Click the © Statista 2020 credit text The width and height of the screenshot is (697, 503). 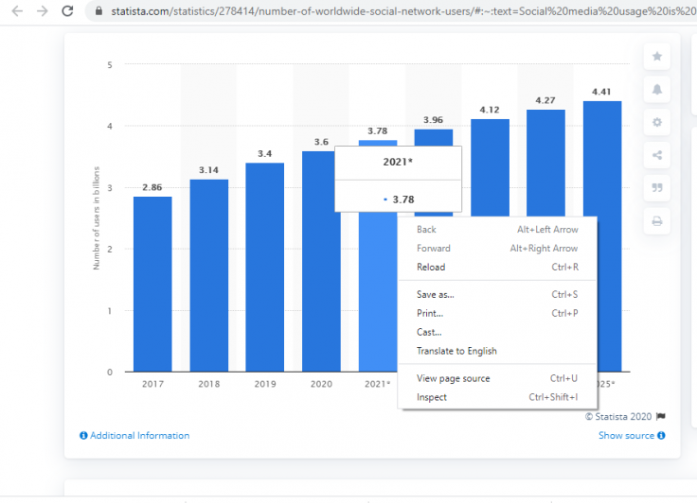point(618,416)
